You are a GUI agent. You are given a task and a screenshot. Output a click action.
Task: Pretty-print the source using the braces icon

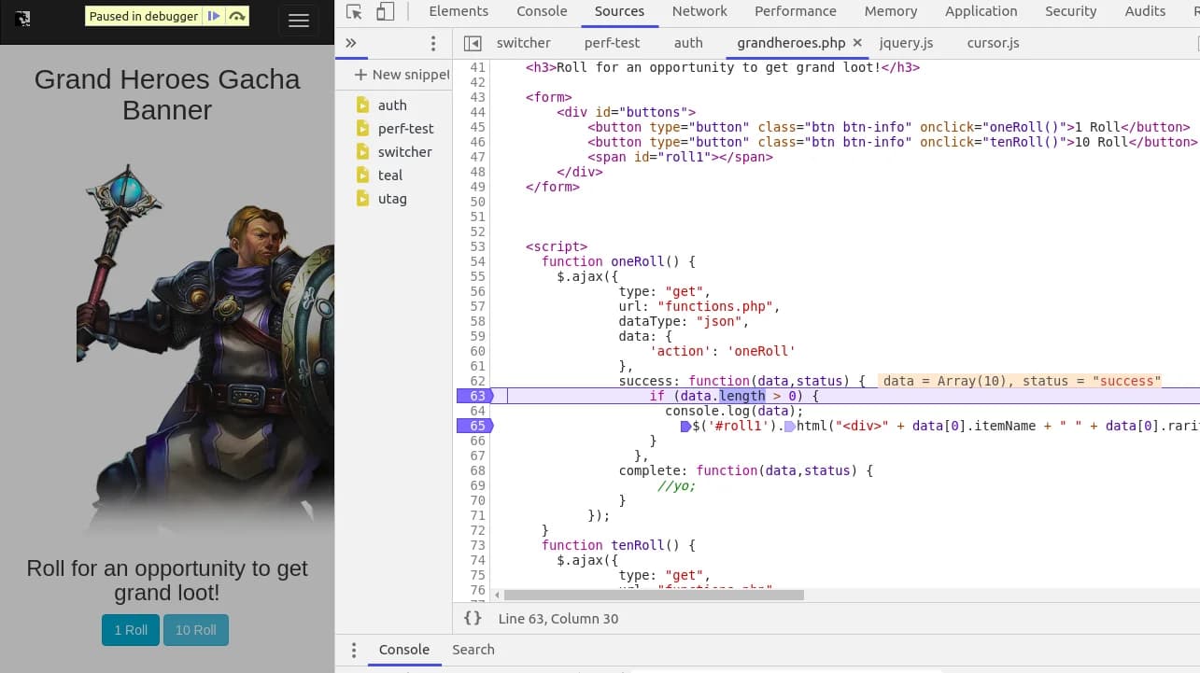[473, 617]
